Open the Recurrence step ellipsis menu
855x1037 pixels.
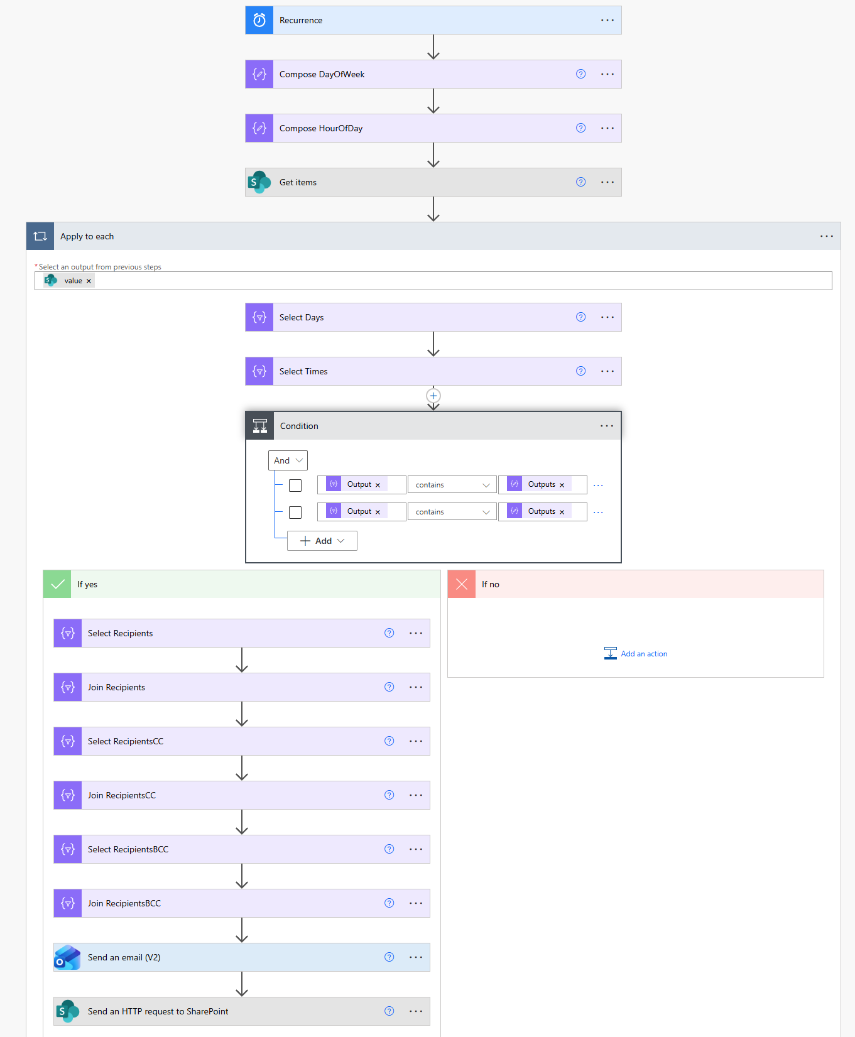click(607, 20)
